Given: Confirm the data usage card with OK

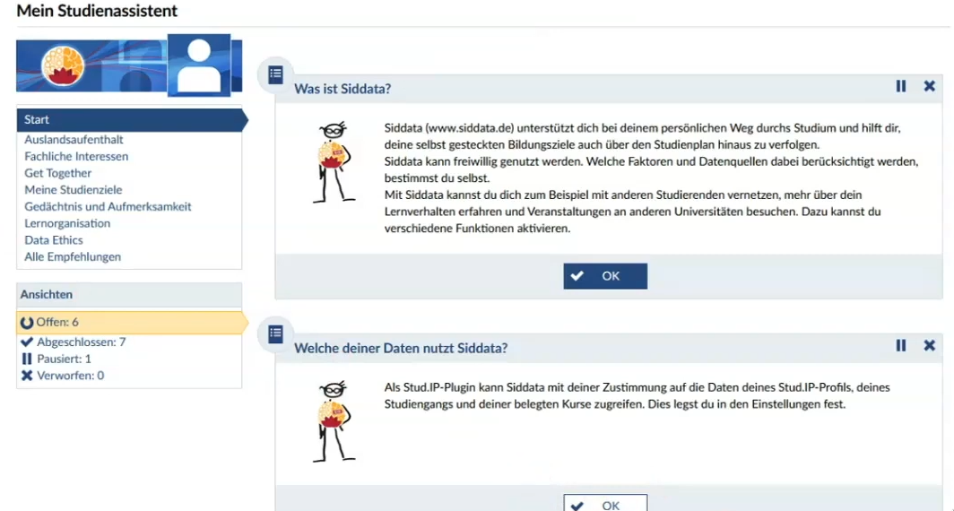Looking at the screenshot, I should coord(605,504).
